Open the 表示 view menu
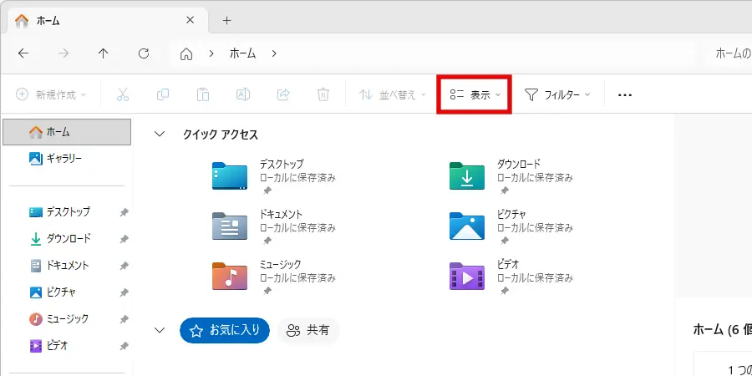The width and height of the screenshot is (752, 376). coord(475,95)
